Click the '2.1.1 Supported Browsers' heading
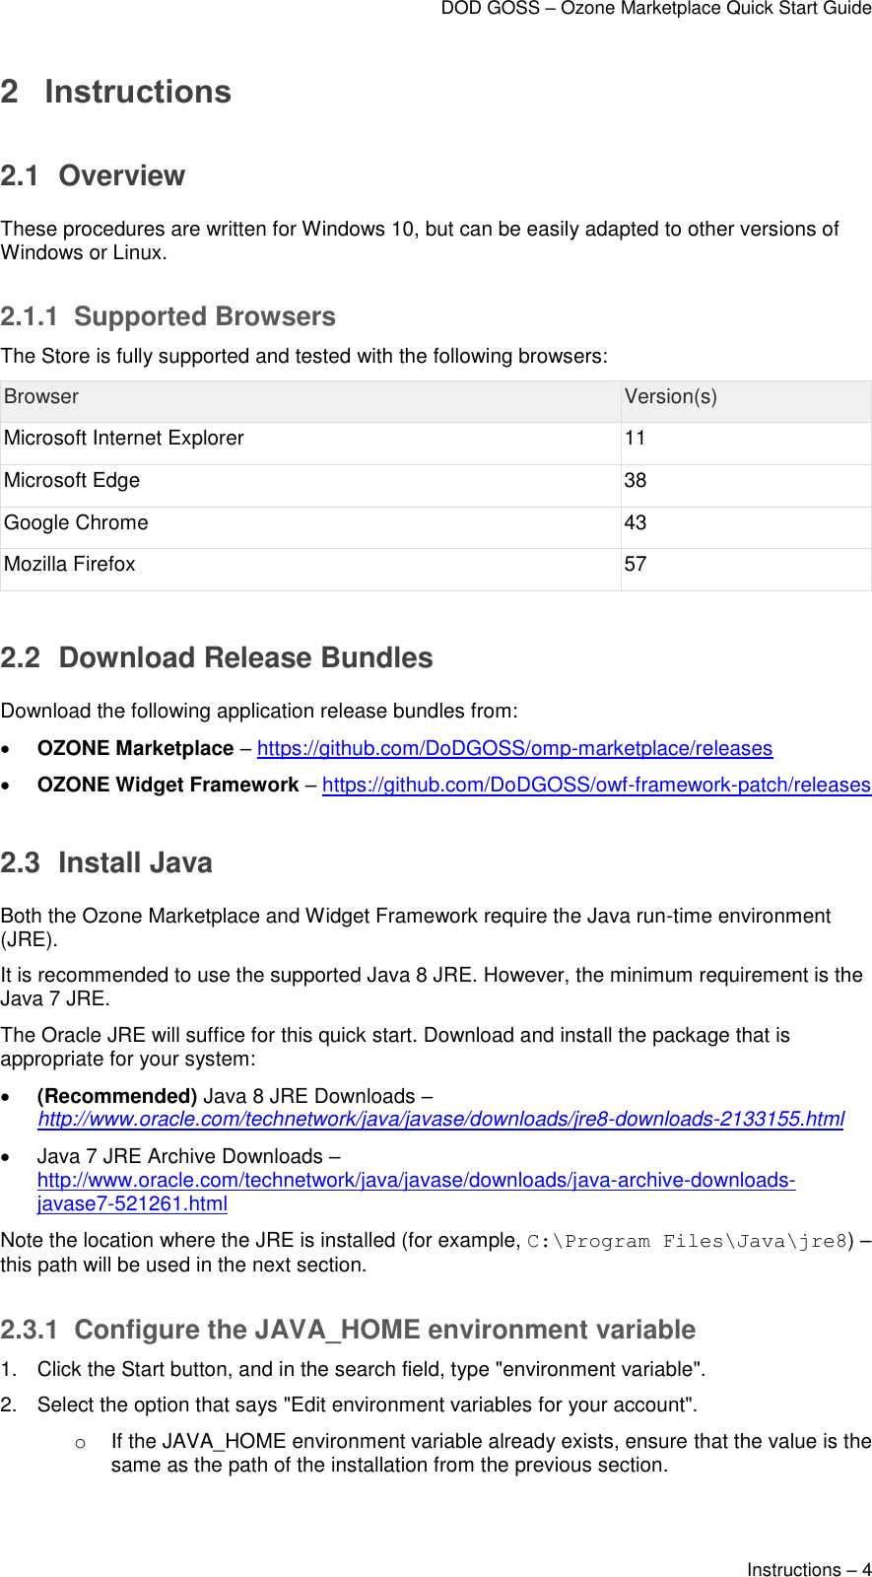Image resolution: width=872 pixels, height=1577 pixels. [168, 316]
